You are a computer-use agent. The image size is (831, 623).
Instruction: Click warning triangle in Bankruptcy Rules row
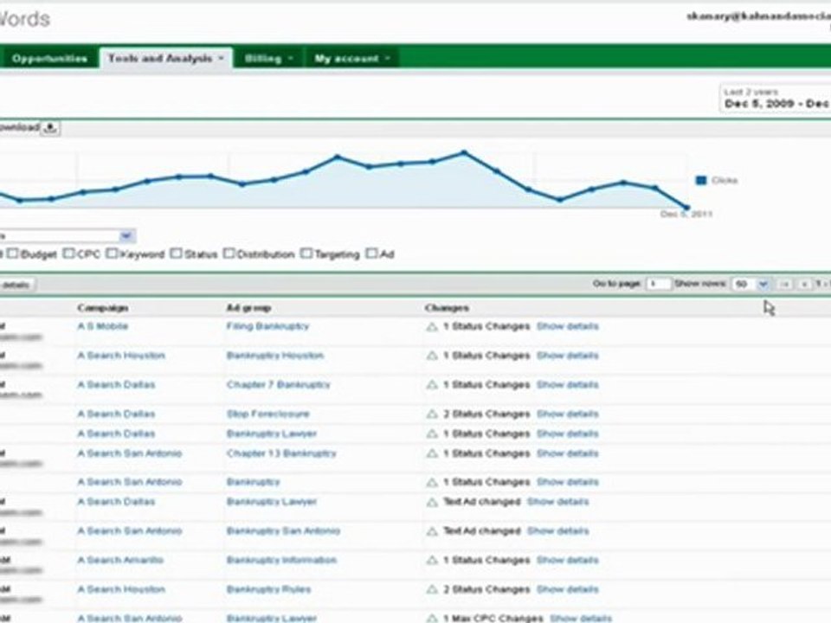coord(432,589)
